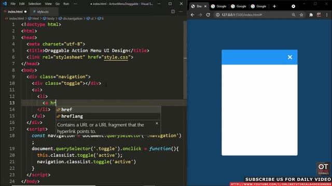Click the VS Code logo icon

point(5,4)
